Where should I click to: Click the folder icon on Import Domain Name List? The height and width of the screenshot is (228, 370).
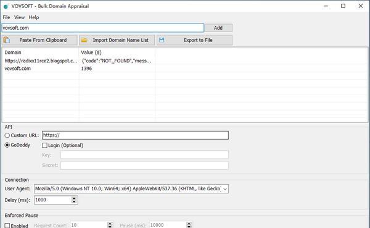pos(84,40)
